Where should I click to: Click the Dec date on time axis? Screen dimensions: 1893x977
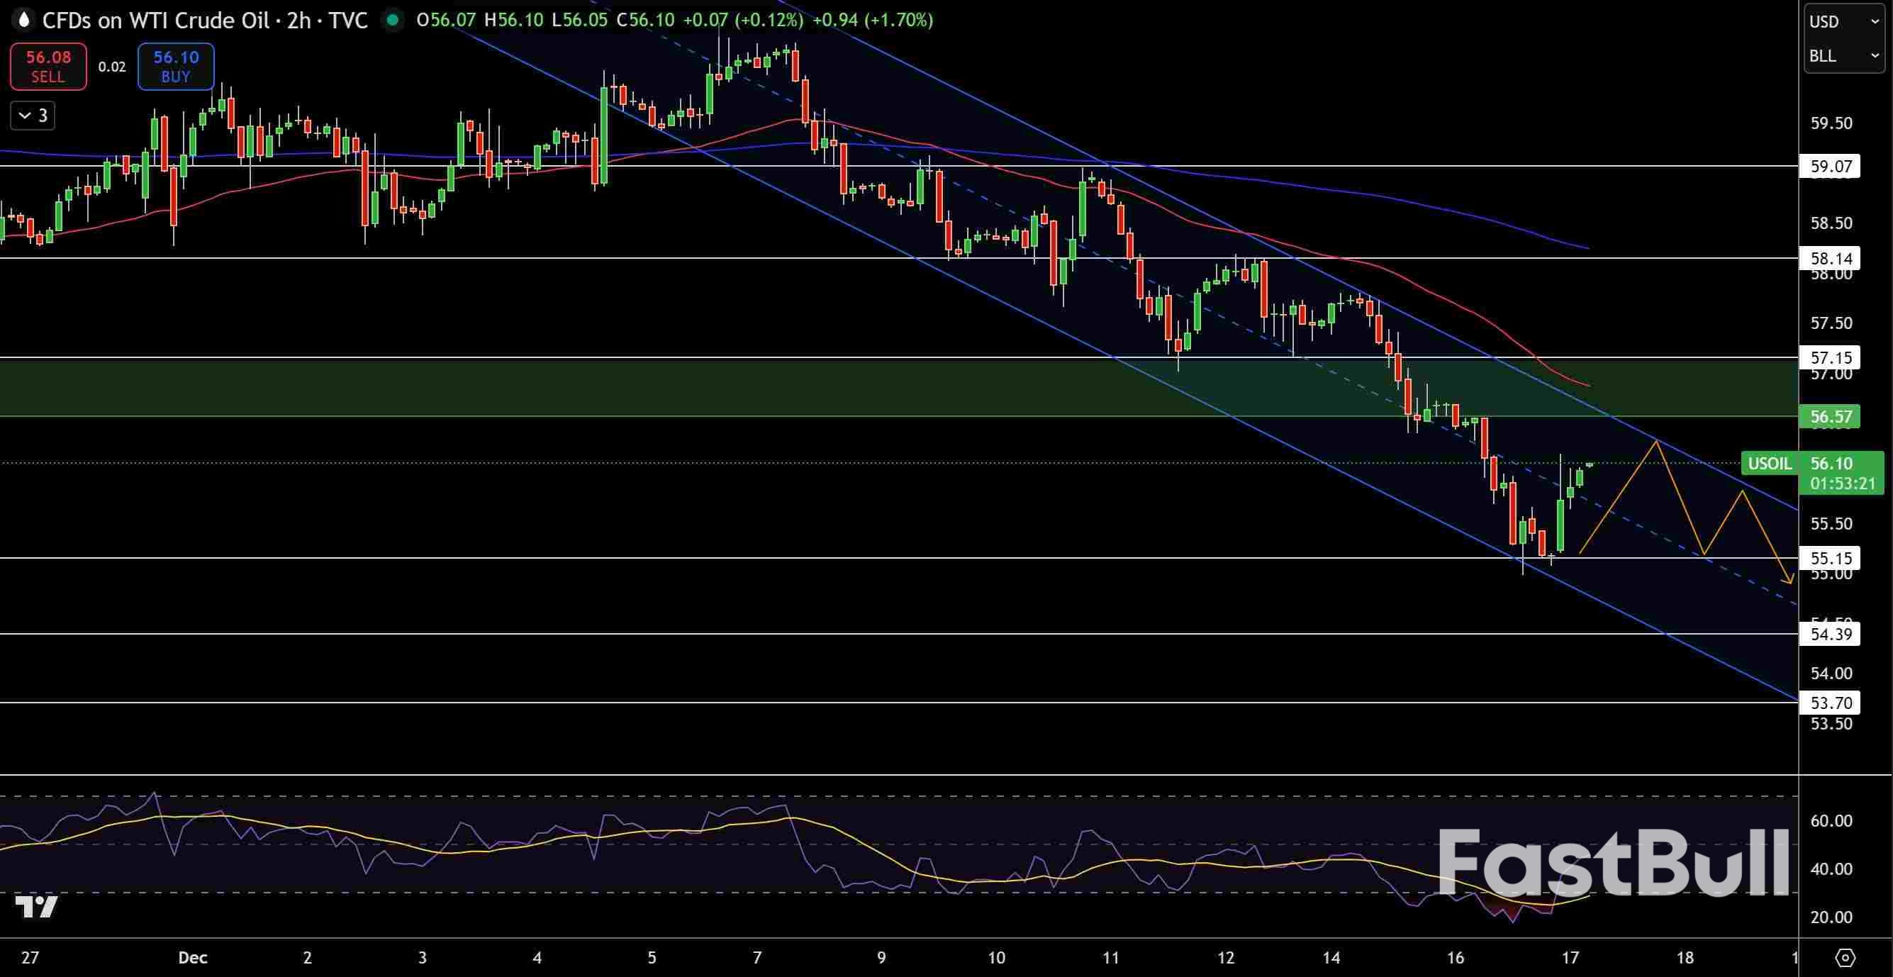193,958
